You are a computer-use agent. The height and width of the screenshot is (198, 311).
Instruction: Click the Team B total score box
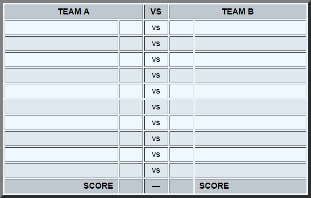[181, 186]
